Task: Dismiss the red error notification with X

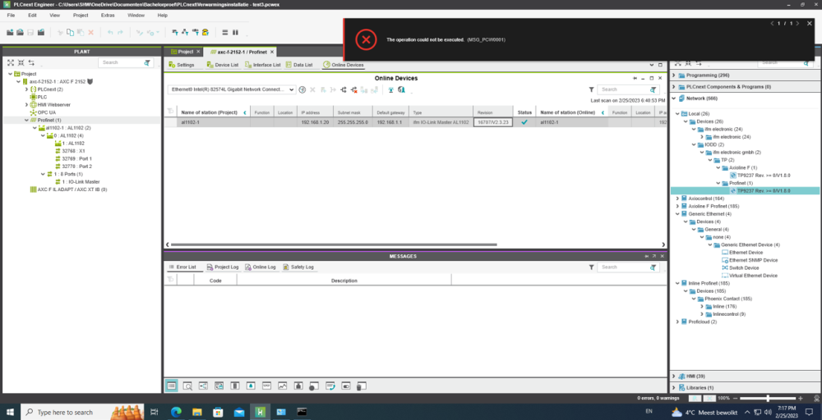Action: coord(810,23)
